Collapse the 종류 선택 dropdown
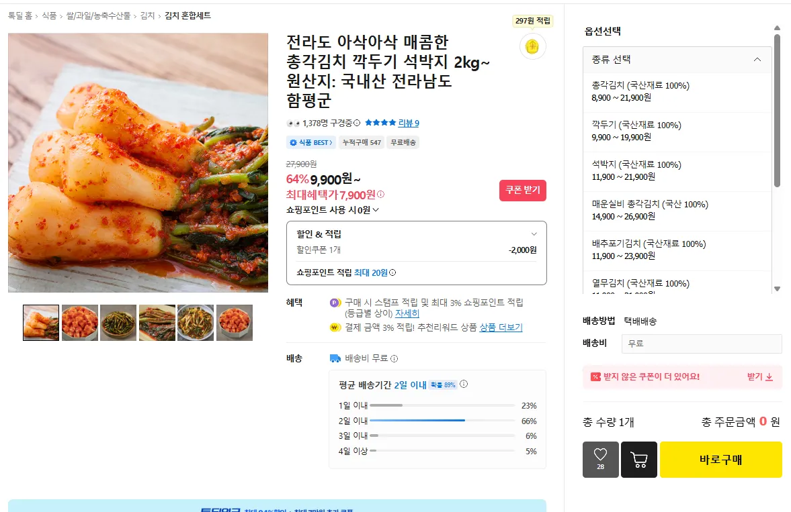Viewport: 791px width, 512px height. point(757,60)
